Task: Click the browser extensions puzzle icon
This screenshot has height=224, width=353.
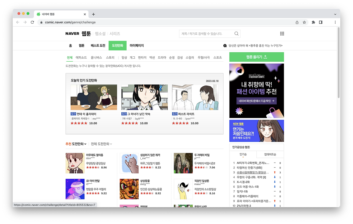Action: coord(313,22)
